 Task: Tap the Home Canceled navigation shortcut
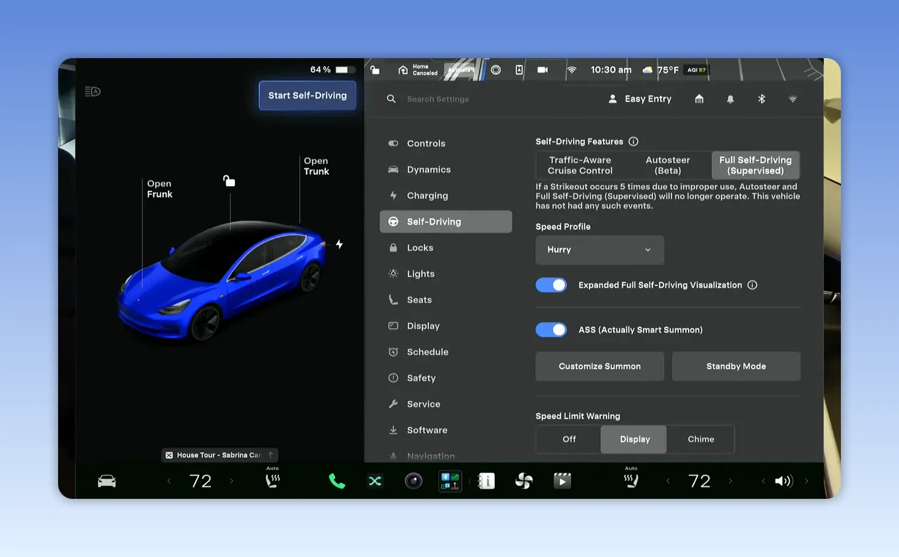418,70
